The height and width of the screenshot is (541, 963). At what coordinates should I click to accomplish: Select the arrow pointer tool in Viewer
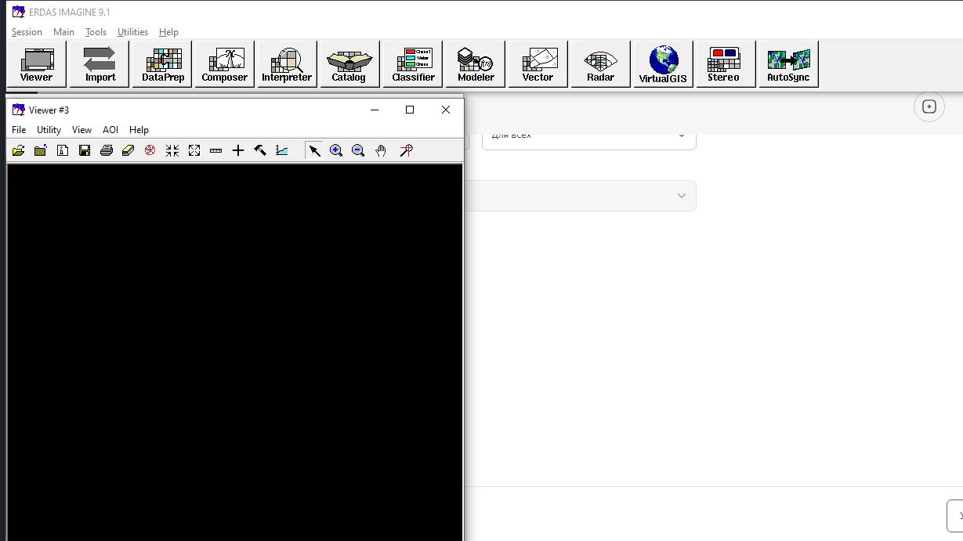click(x=314, y=150)
